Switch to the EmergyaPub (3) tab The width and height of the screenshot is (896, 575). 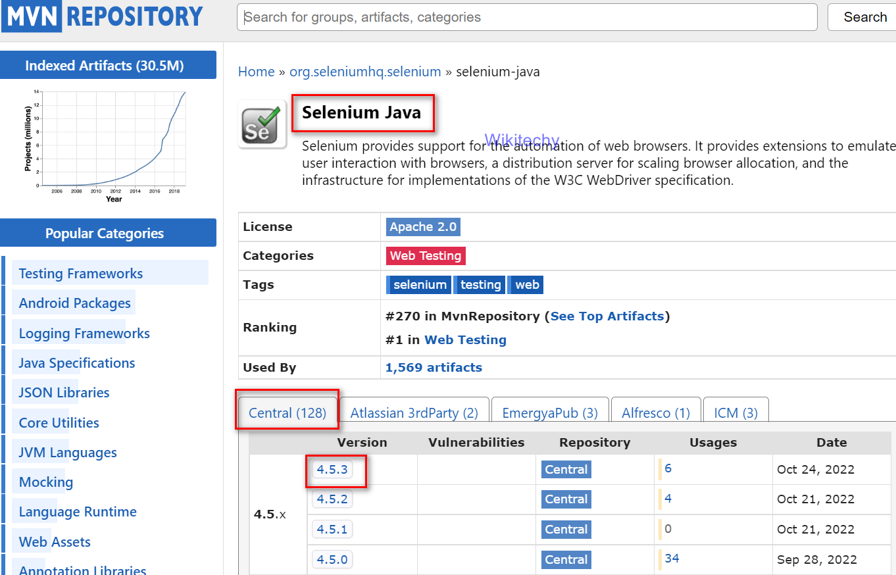click(549, 413)
